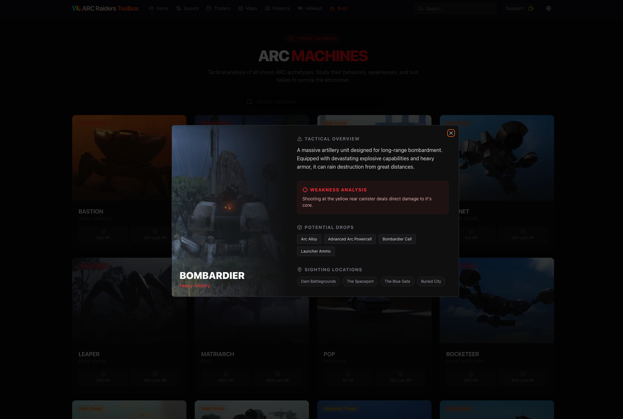Select the Buried City location chip
The image size is (623, 419).
431,281
